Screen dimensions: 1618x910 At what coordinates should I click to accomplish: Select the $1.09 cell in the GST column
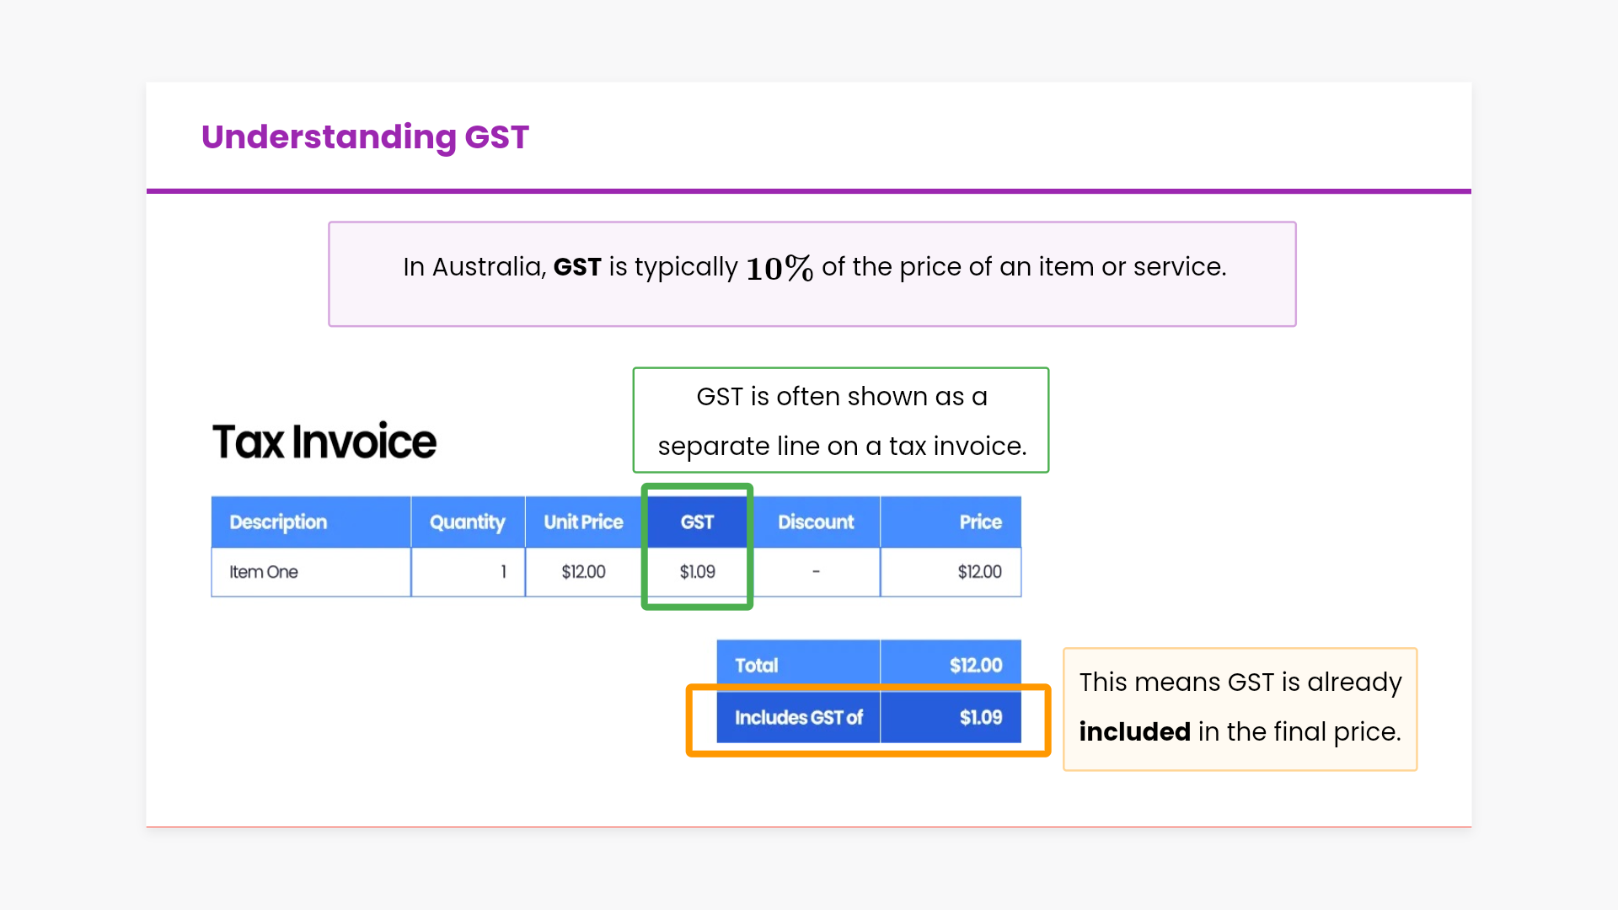pyautogui.click(x=697, y=572)
